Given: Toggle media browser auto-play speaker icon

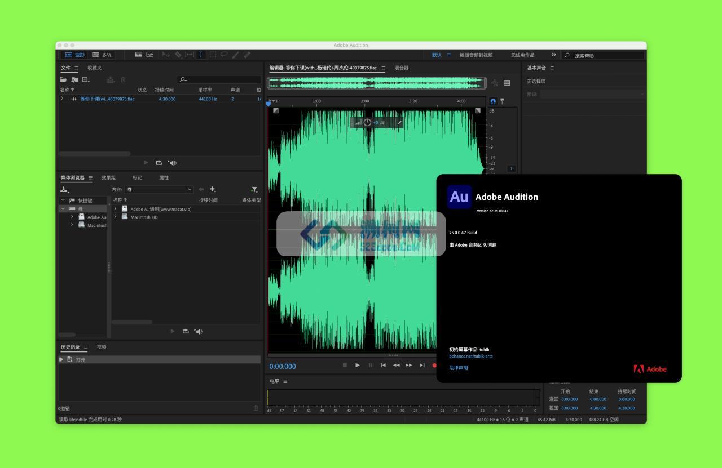Looking at the screenshot, I should (199, 331).
